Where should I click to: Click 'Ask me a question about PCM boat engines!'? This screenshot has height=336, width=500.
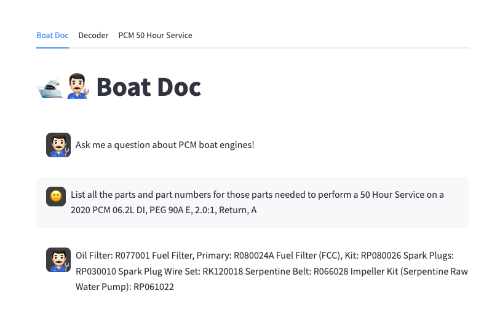165,145
